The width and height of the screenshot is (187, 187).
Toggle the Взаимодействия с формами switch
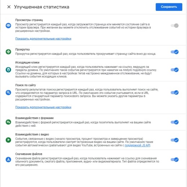coord(175,122)
